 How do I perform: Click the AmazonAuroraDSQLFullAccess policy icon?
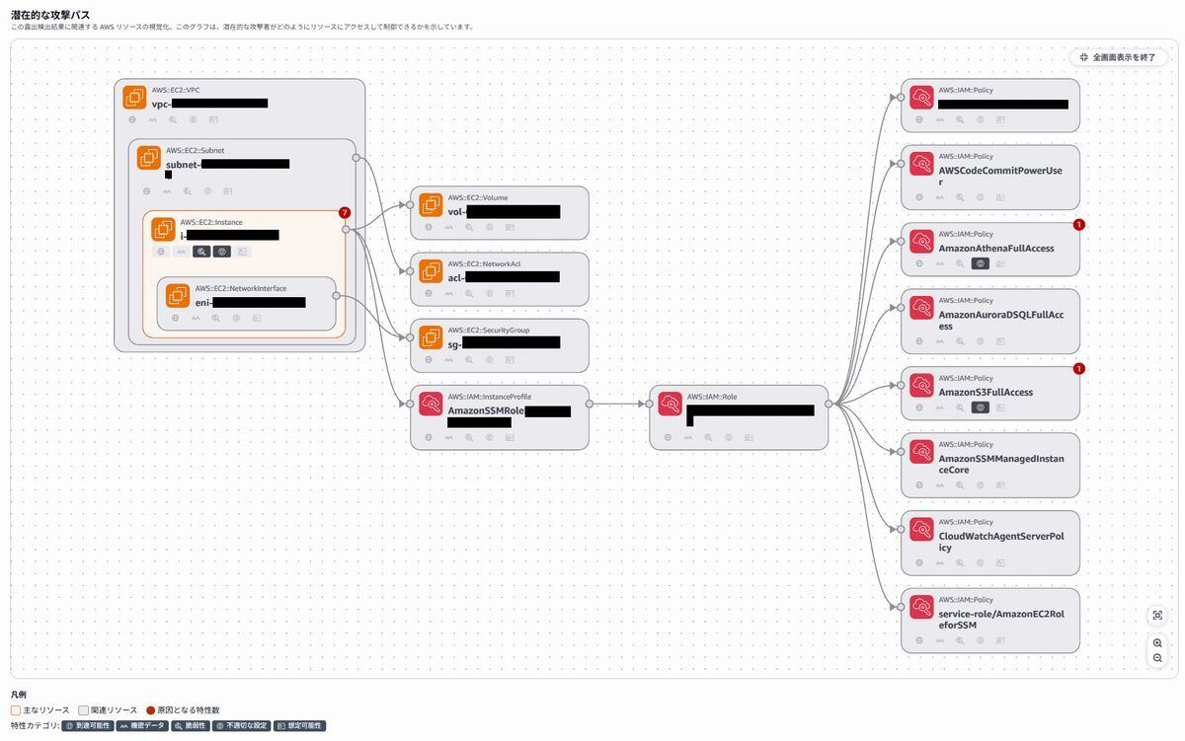point(921,307)
